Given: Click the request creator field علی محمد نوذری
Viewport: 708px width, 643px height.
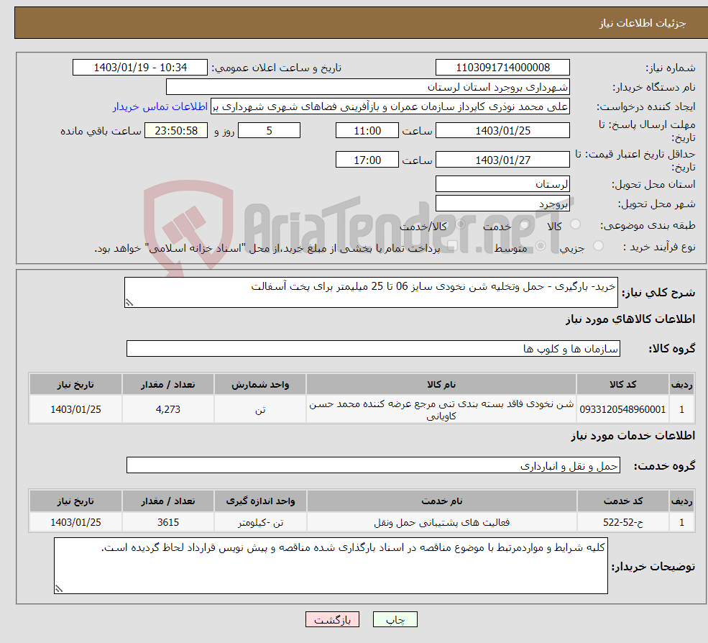Looking at the screenshot, I should click(390, 106).
